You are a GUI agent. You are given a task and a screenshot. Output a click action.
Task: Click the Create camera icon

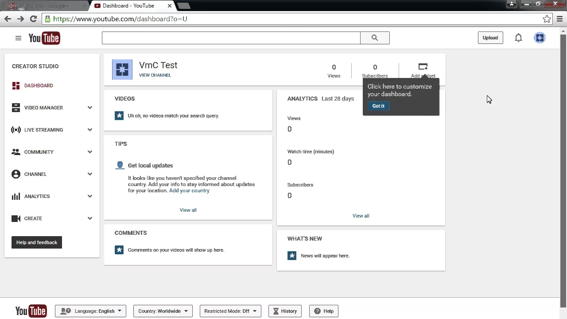[16, 218]
